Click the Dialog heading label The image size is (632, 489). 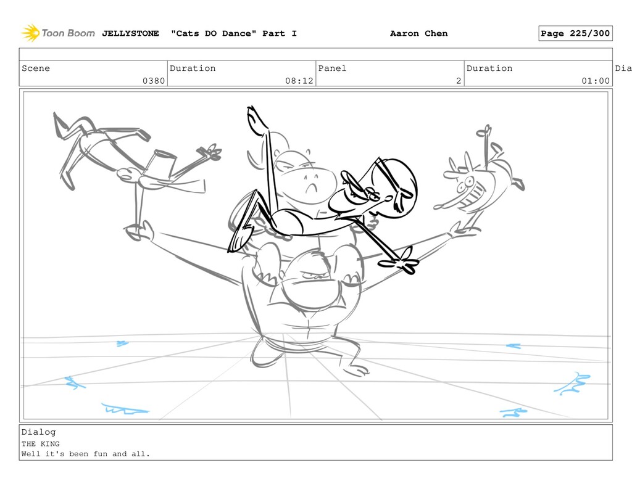[39, 432]
